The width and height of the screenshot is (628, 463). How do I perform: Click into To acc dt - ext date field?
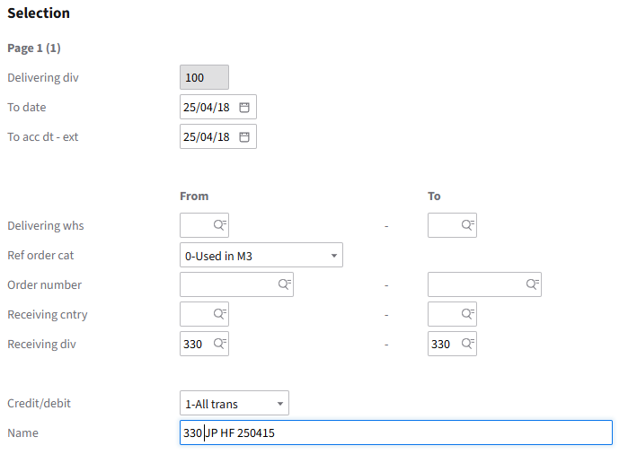pos(207,137)
